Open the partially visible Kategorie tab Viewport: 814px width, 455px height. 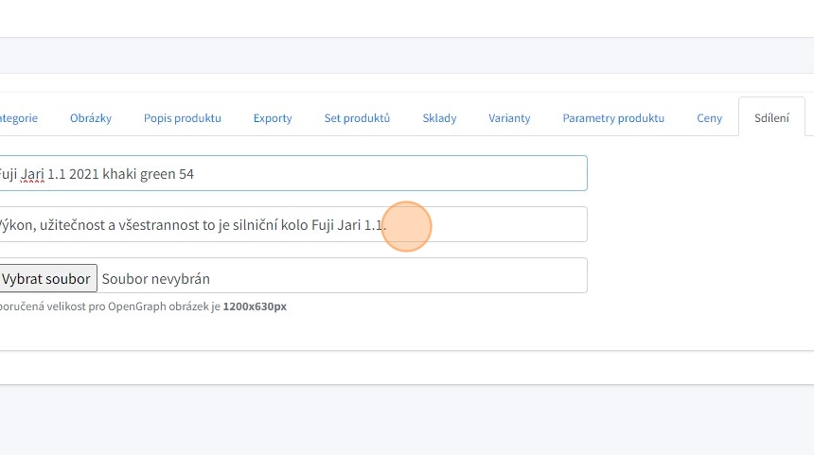click(x=19, y=118)
